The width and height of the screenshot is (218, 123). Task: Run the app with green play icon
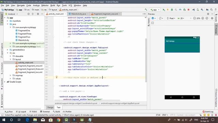pos(164,10)
